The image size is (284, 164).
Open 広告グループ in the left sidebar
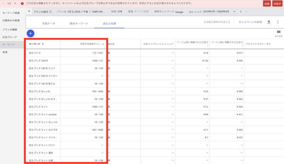[x=10, y=37]
